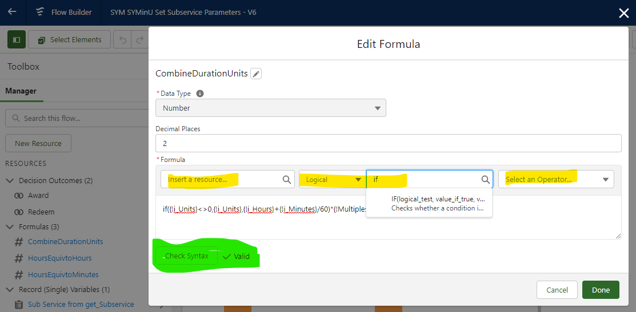Edit the CombineDurationUnits name with pencil icon
The height and width of the screenshot is (312, 636).
point(256,74)
